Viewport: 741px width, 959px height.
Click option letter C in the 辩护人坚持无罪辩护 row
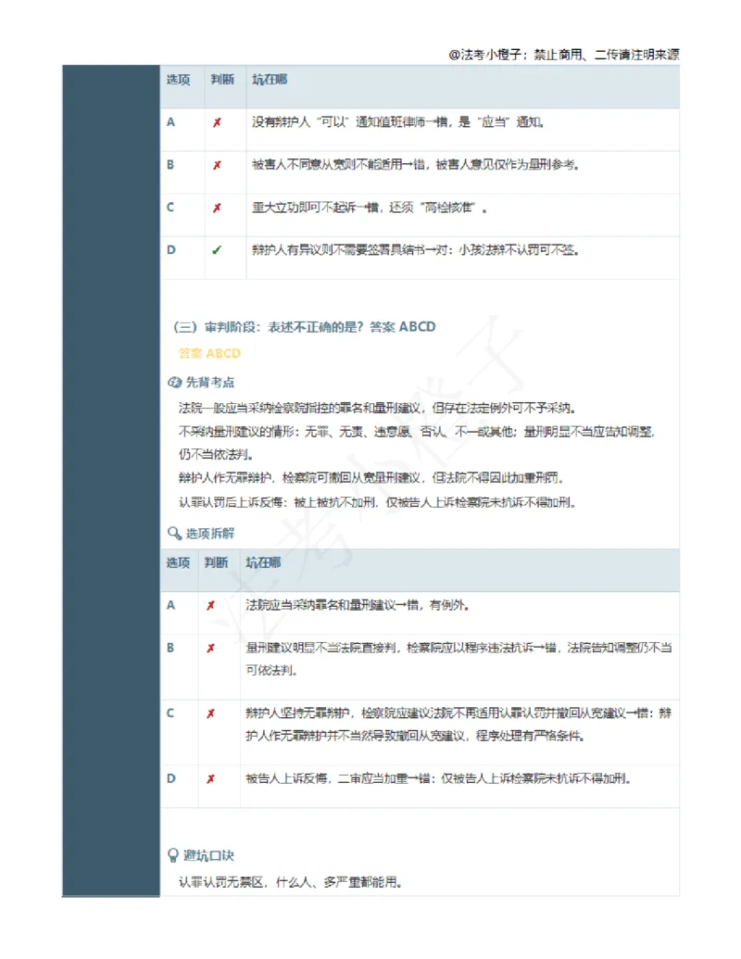(170, 713)
